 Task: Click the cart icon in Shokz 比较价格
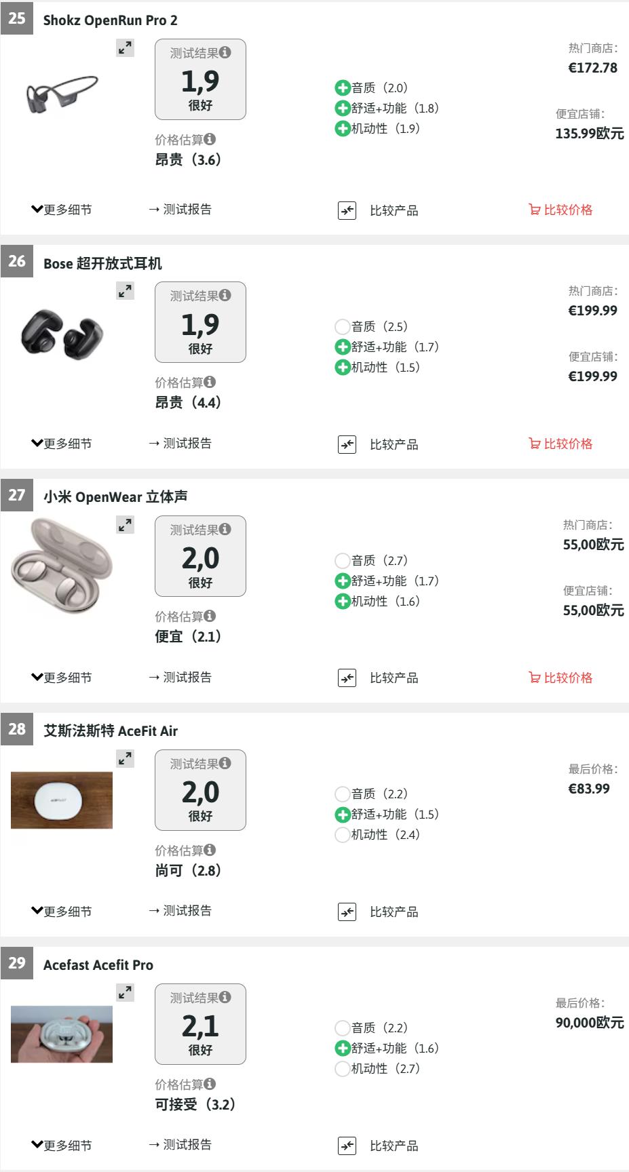coord(534,210)
